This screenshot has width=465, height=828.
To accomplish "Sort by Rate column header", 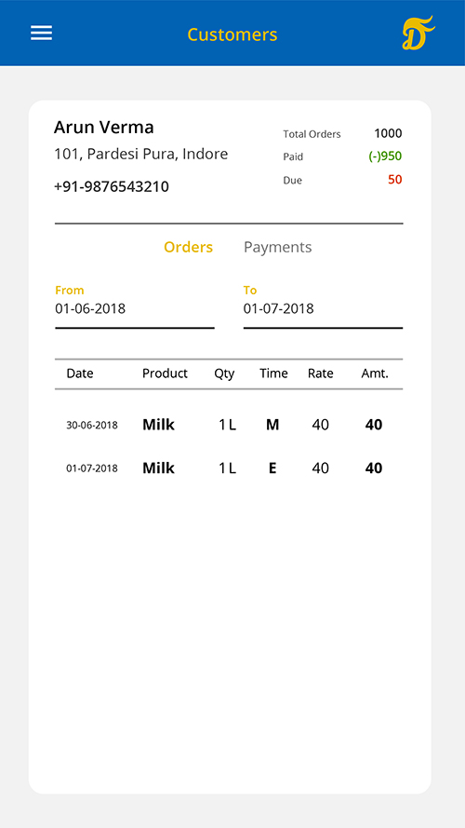I will (321, 373).
